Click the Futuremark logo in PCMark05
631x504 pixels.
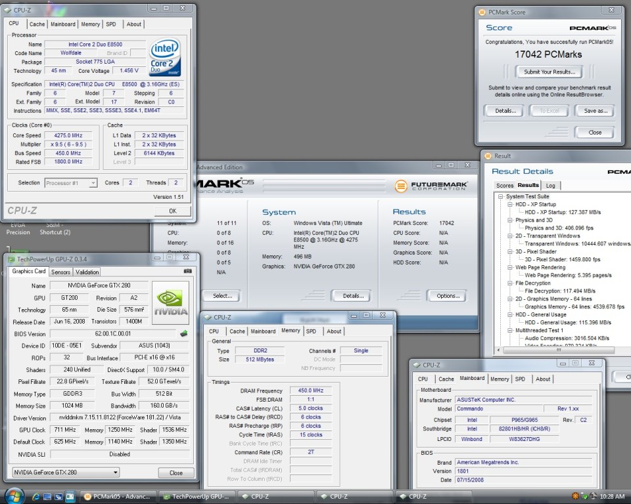pyautogui.click(x=431, y=186)
